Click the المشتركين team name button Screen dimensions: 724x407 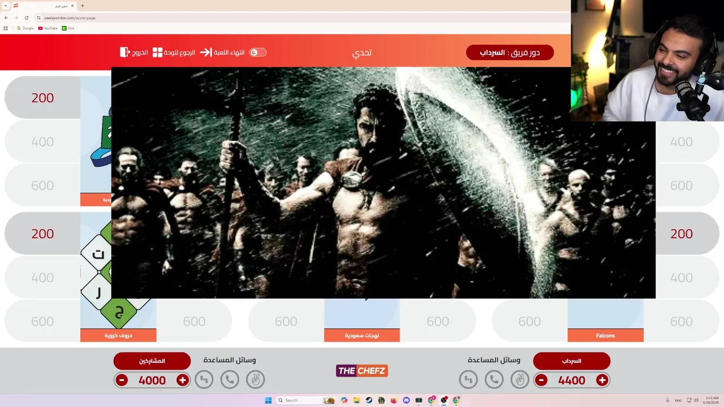[152, 361]
